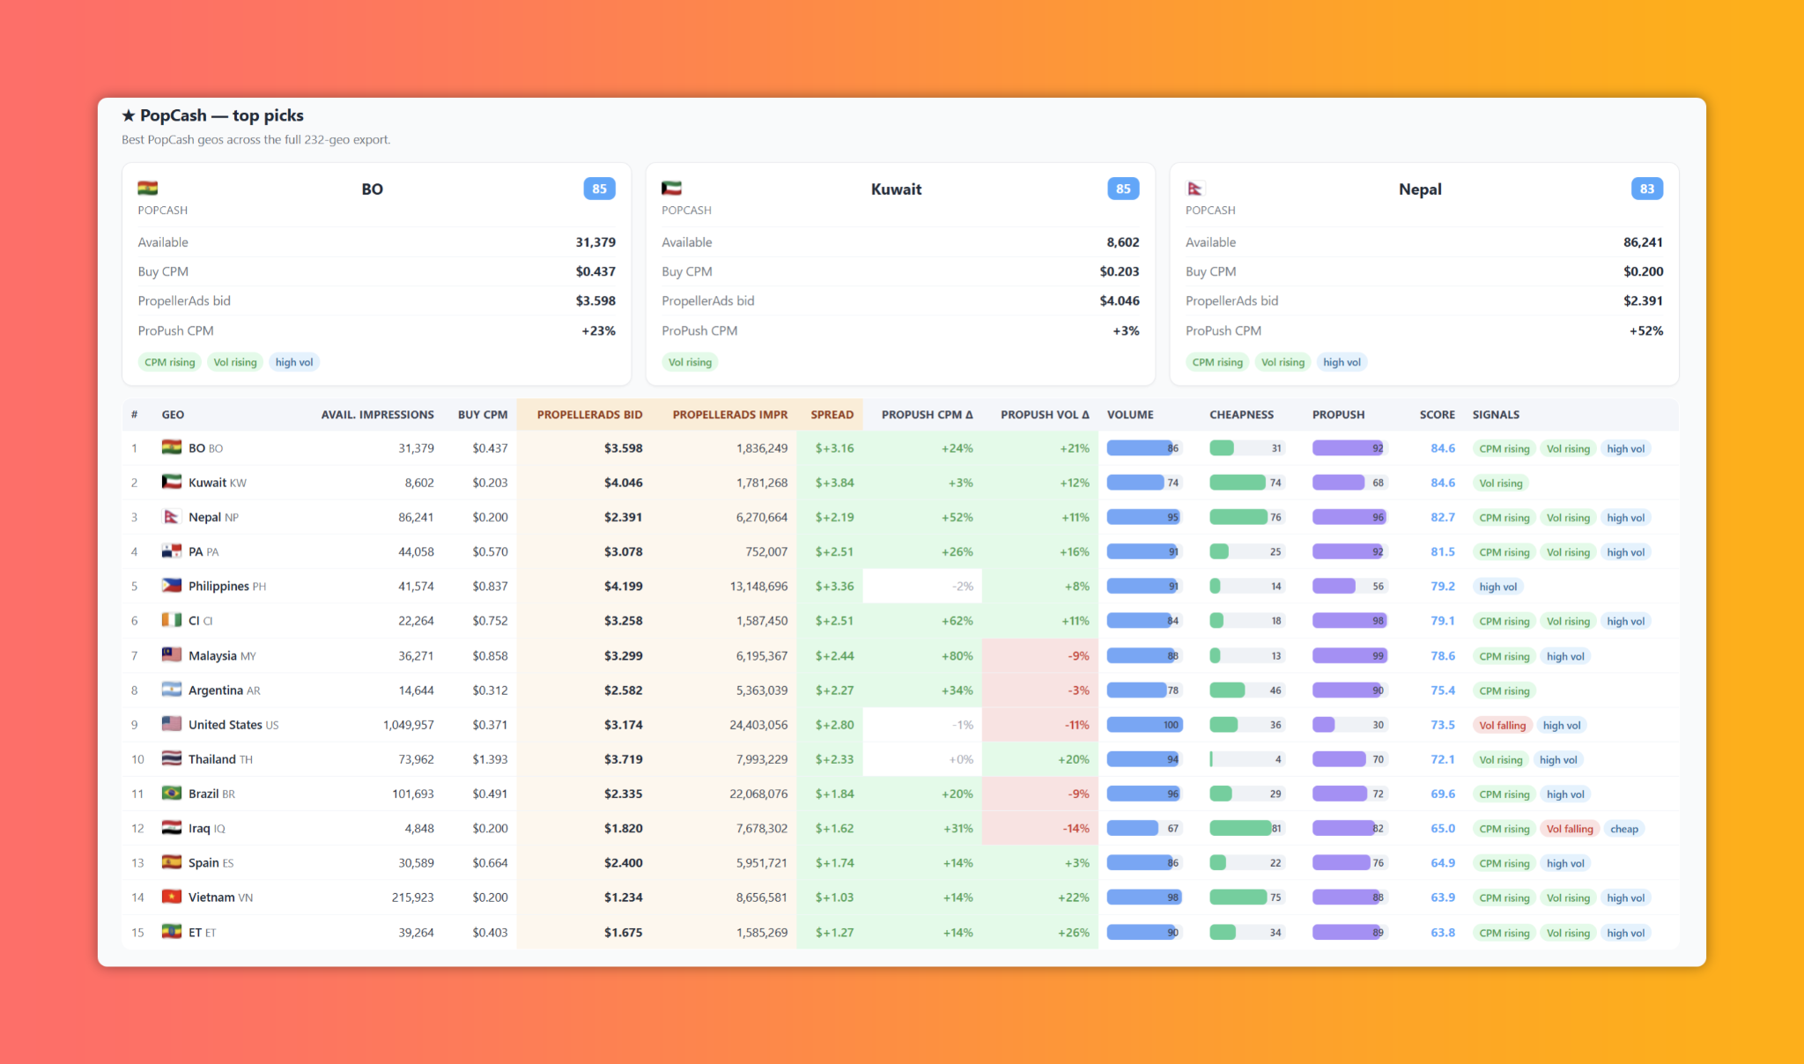This screenshot has width=1804, height=1064.
Task: Click the Iraq cheapness bar showing 81
Action: point(1246,828)
